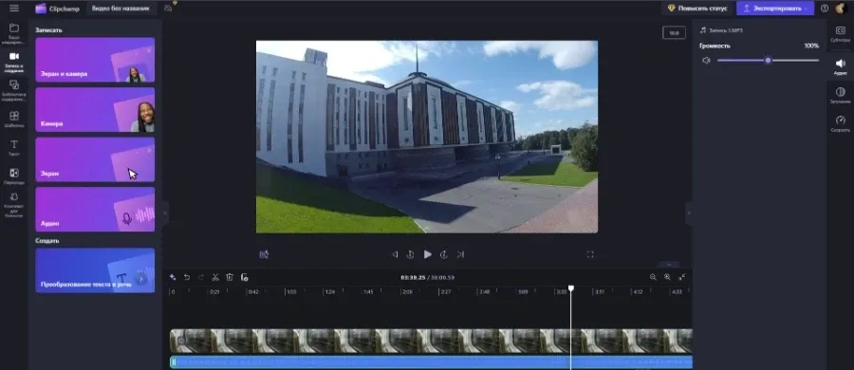Open the Templates sidebar panel

tap(14, 119)
